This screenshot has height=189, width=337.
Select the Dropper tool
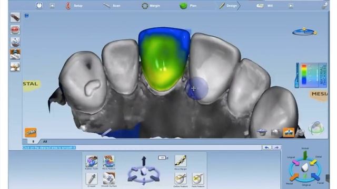tap(92, 178)
